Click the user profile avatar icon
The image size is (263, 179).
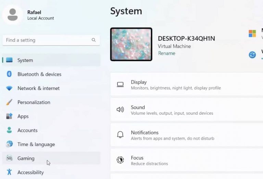(x=13, y=14)
